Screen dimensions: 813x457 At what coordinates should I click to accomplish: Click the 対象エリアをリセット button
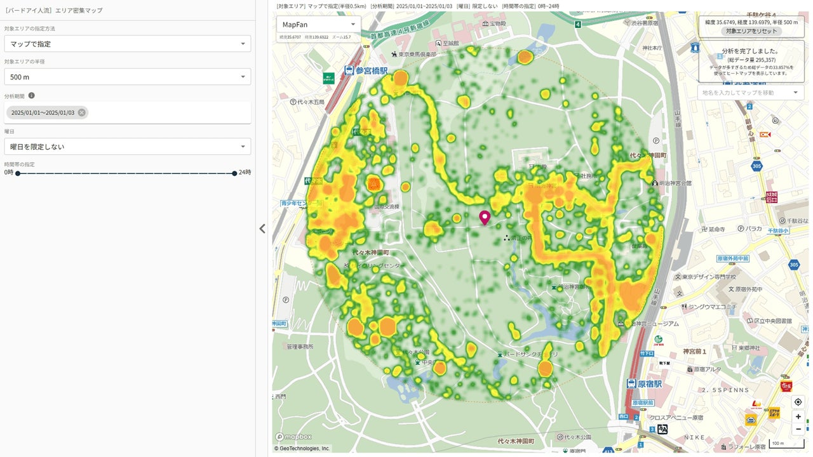[x=751, y=31]
